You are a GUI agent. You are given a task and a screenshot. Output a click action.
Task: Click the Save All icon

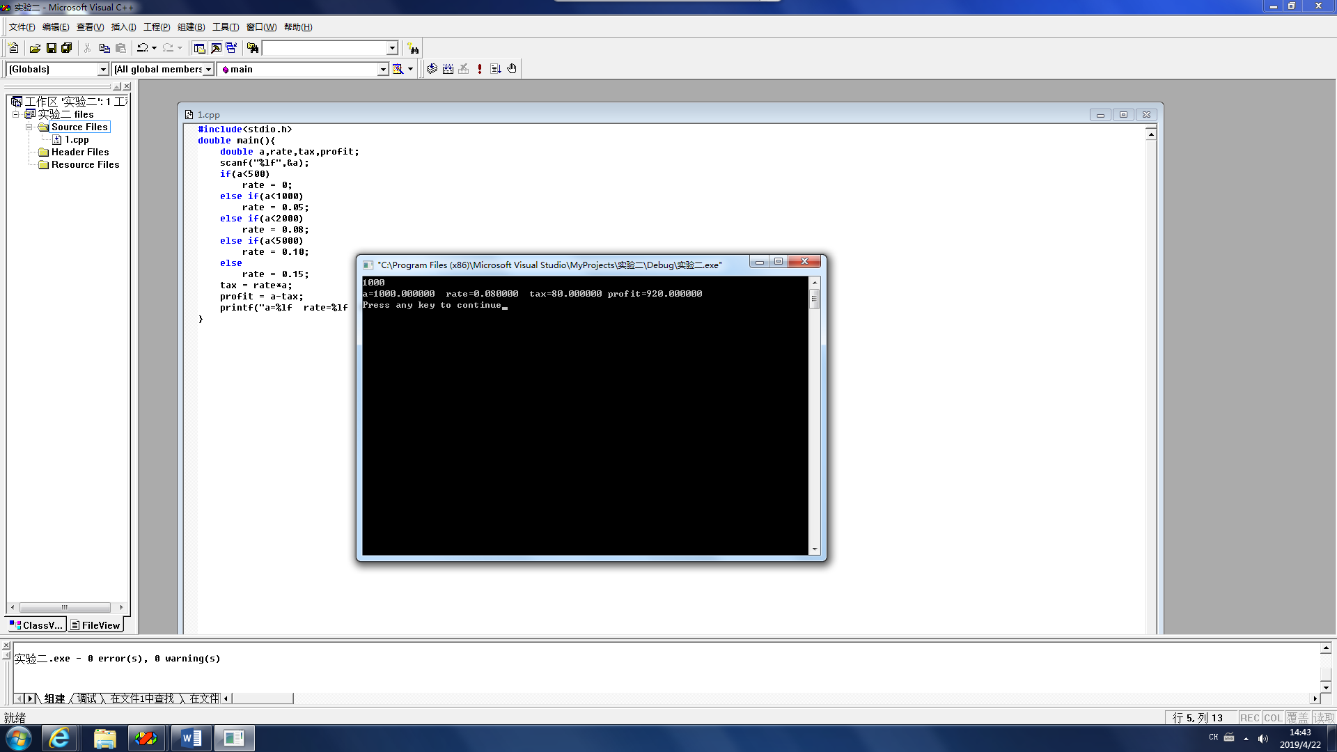pos(67,48)
